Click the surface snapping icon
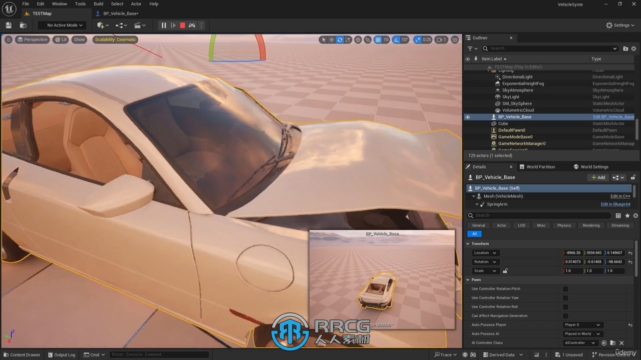The width and height of the screenshot is (641, 360). (x=368, y=39)
